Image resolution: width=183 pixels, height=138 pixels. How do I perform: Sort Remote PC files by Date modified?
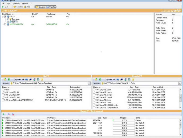158,87
